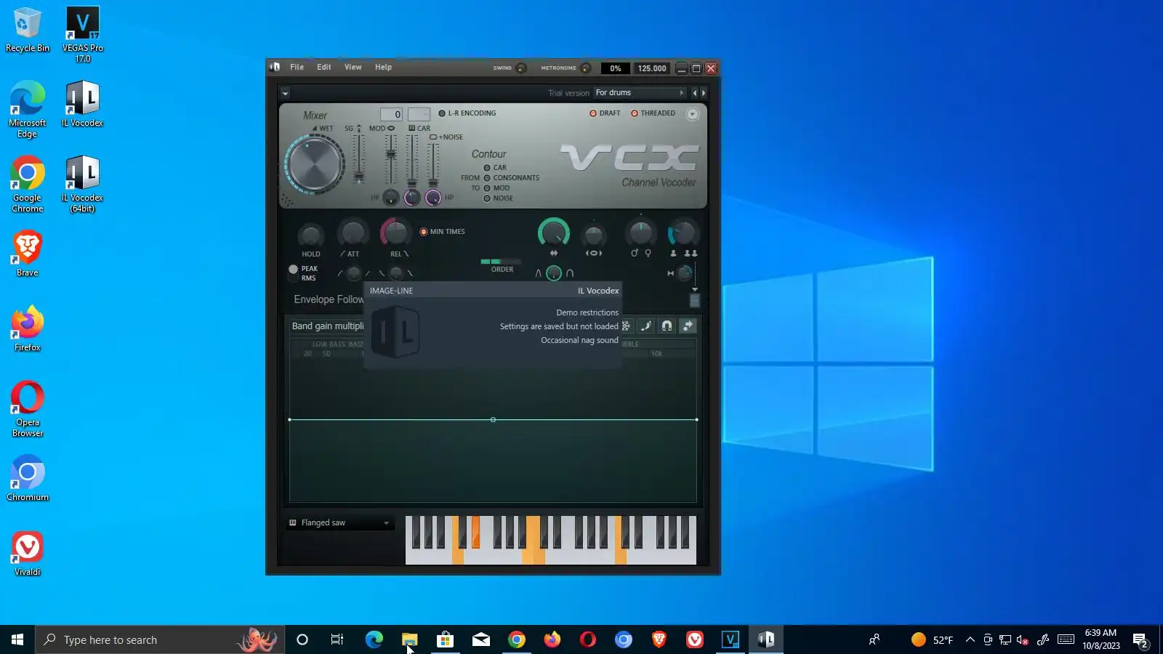The image size is (1163, 654).
Task: Open the File menu in IL Vocodex
Action: coord(297,67)
